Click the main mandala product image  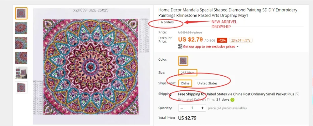tap(91, 66)
